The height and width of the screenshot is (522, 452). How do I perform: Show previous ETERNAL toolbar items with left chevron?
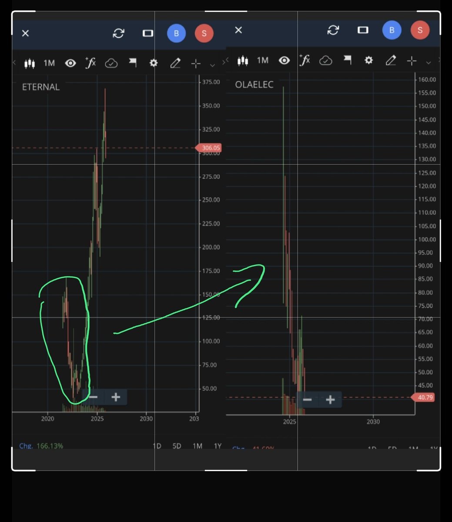pyautogui.click(x=14, y=63)
